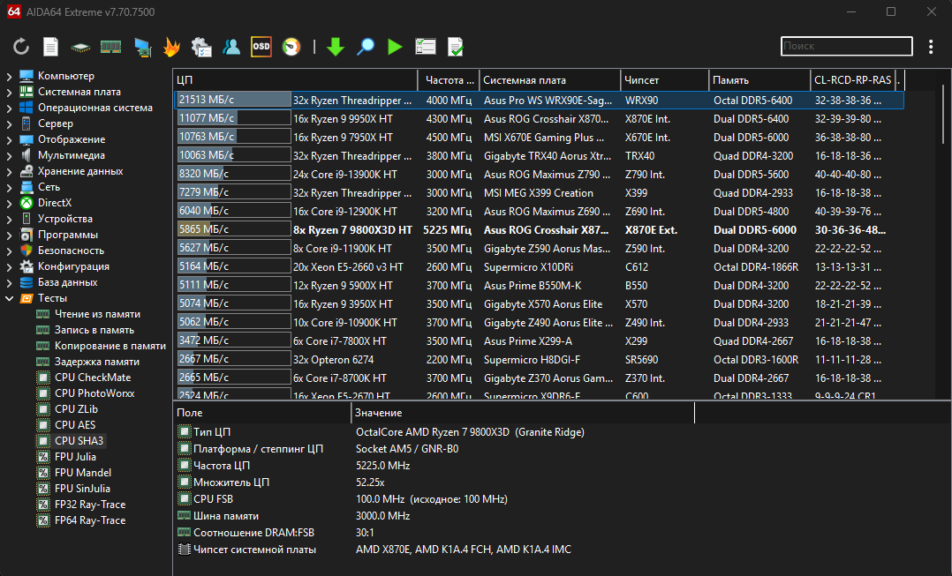Viewport: 952px width, 576px height.
Task: Open the three-dot menu
Action: [931, 47]
